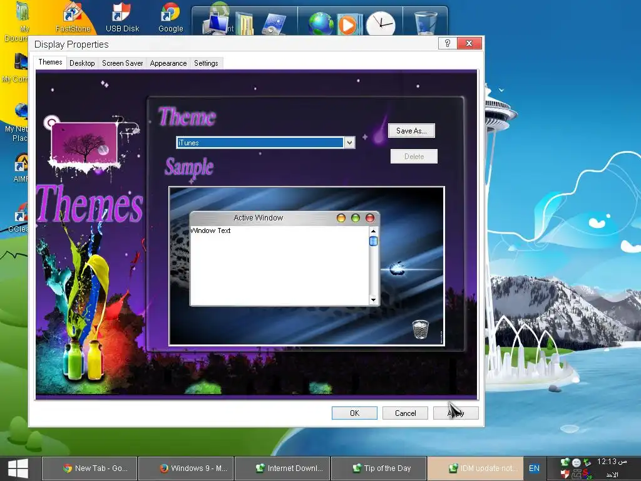Viewport: 641px width, 481px height.
Task: Stay on the Themes tab
Action: 50,62
